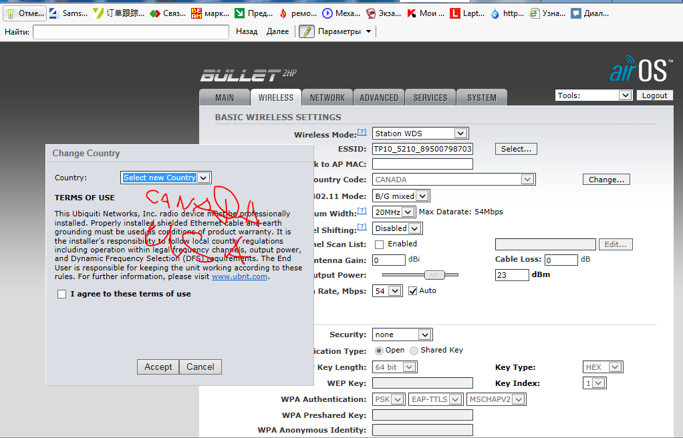Open the 'Мои ...' bookmark icon
The height and width of the screenshot is (438, 683).
tap(412, 13)
